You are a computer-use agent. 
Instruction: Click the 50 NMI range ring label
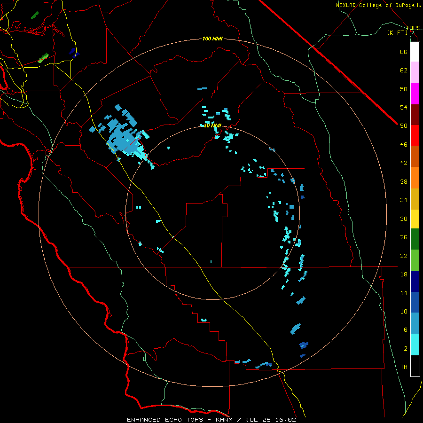(212, 125)
